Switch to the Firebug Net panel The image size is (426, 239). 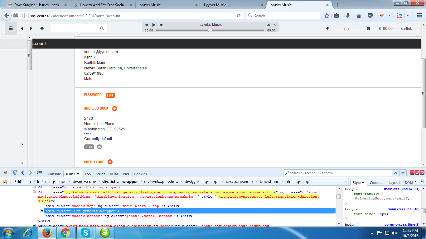point(126,174)
